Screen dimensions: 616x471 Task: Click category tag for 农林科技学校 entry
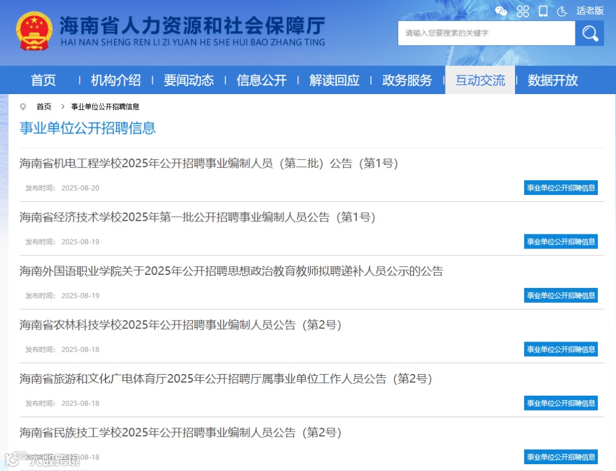tap(561, 349)
